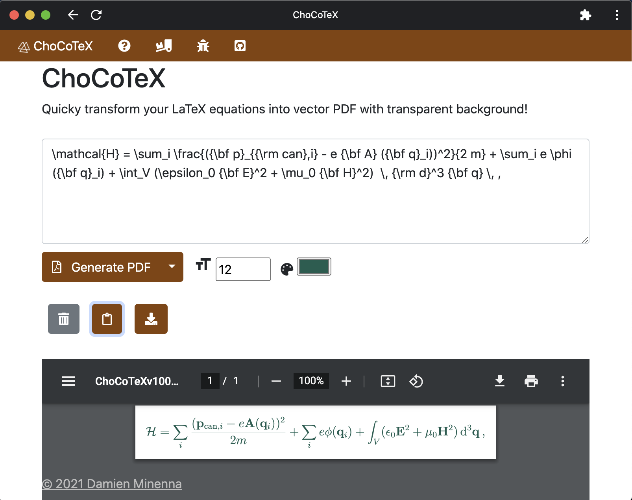Viewport: 632px width, 500px height.
Task: Open the window's three-dot menu at top right
Action: point(617,15)
